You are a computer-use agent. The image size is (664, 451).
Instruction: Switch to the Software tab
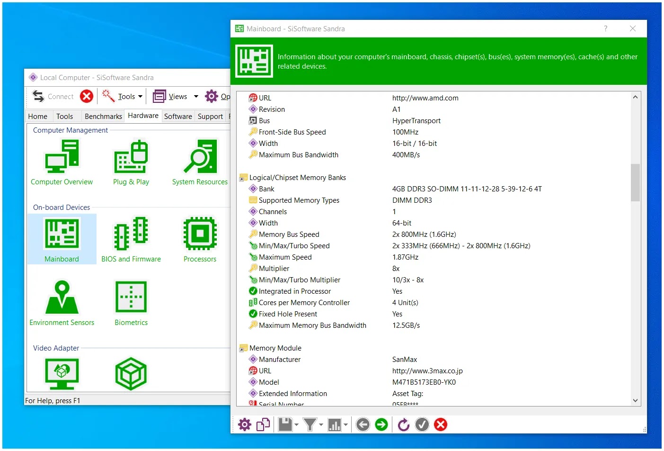pos(178,116)
